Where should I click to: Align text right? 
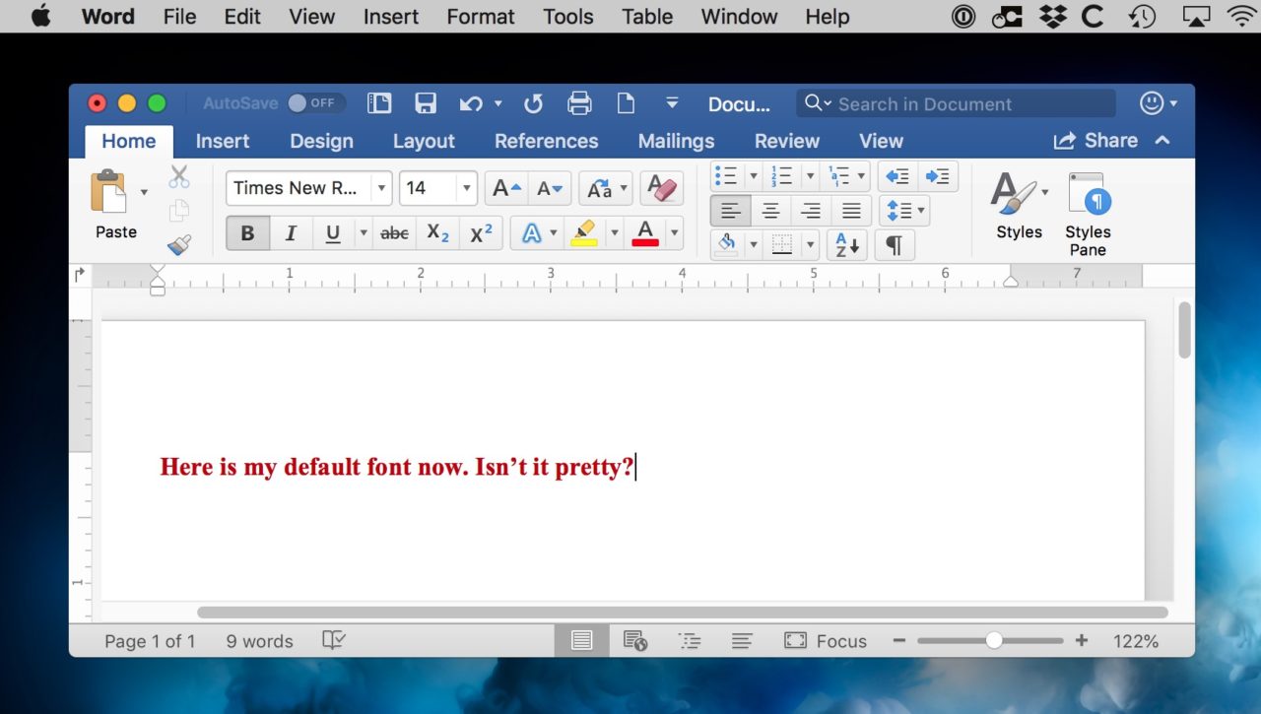click(812, 211)
